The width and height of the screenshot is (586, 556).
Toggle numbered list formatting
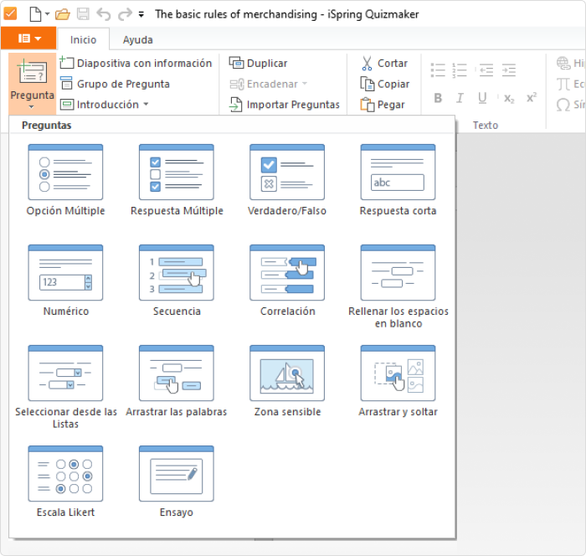click(460, 70)
